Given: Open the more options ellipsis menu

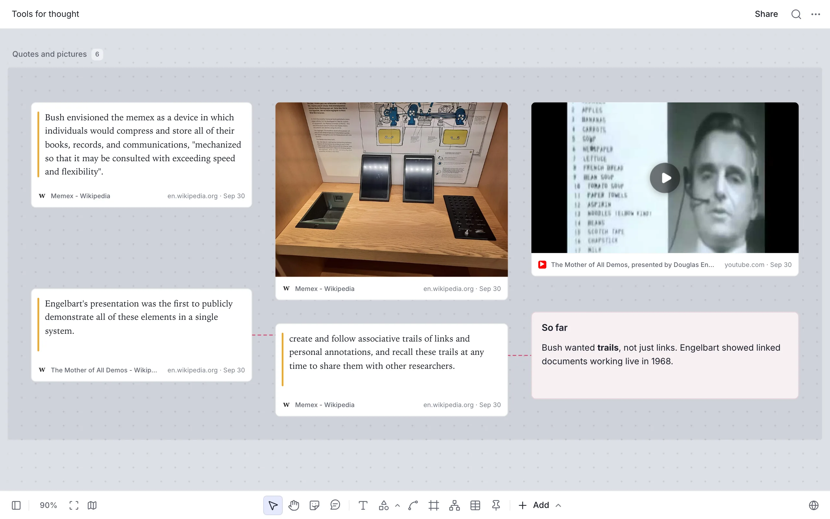Looking at the screenshot, I should 816,14.
